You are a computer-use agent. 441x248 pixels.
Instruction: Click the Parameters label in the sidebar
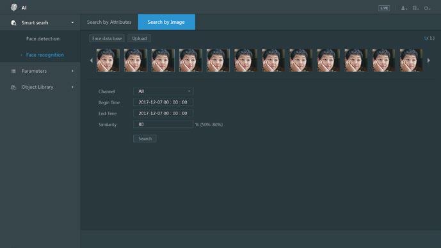coord(34,71)
